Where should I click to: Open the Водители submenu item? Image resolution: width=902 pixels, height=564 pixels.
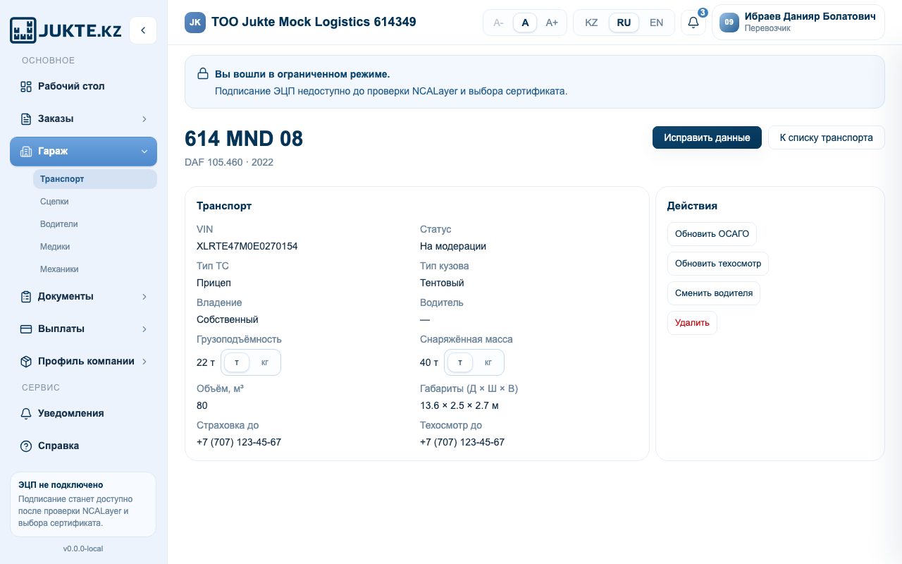coord(59,224)
